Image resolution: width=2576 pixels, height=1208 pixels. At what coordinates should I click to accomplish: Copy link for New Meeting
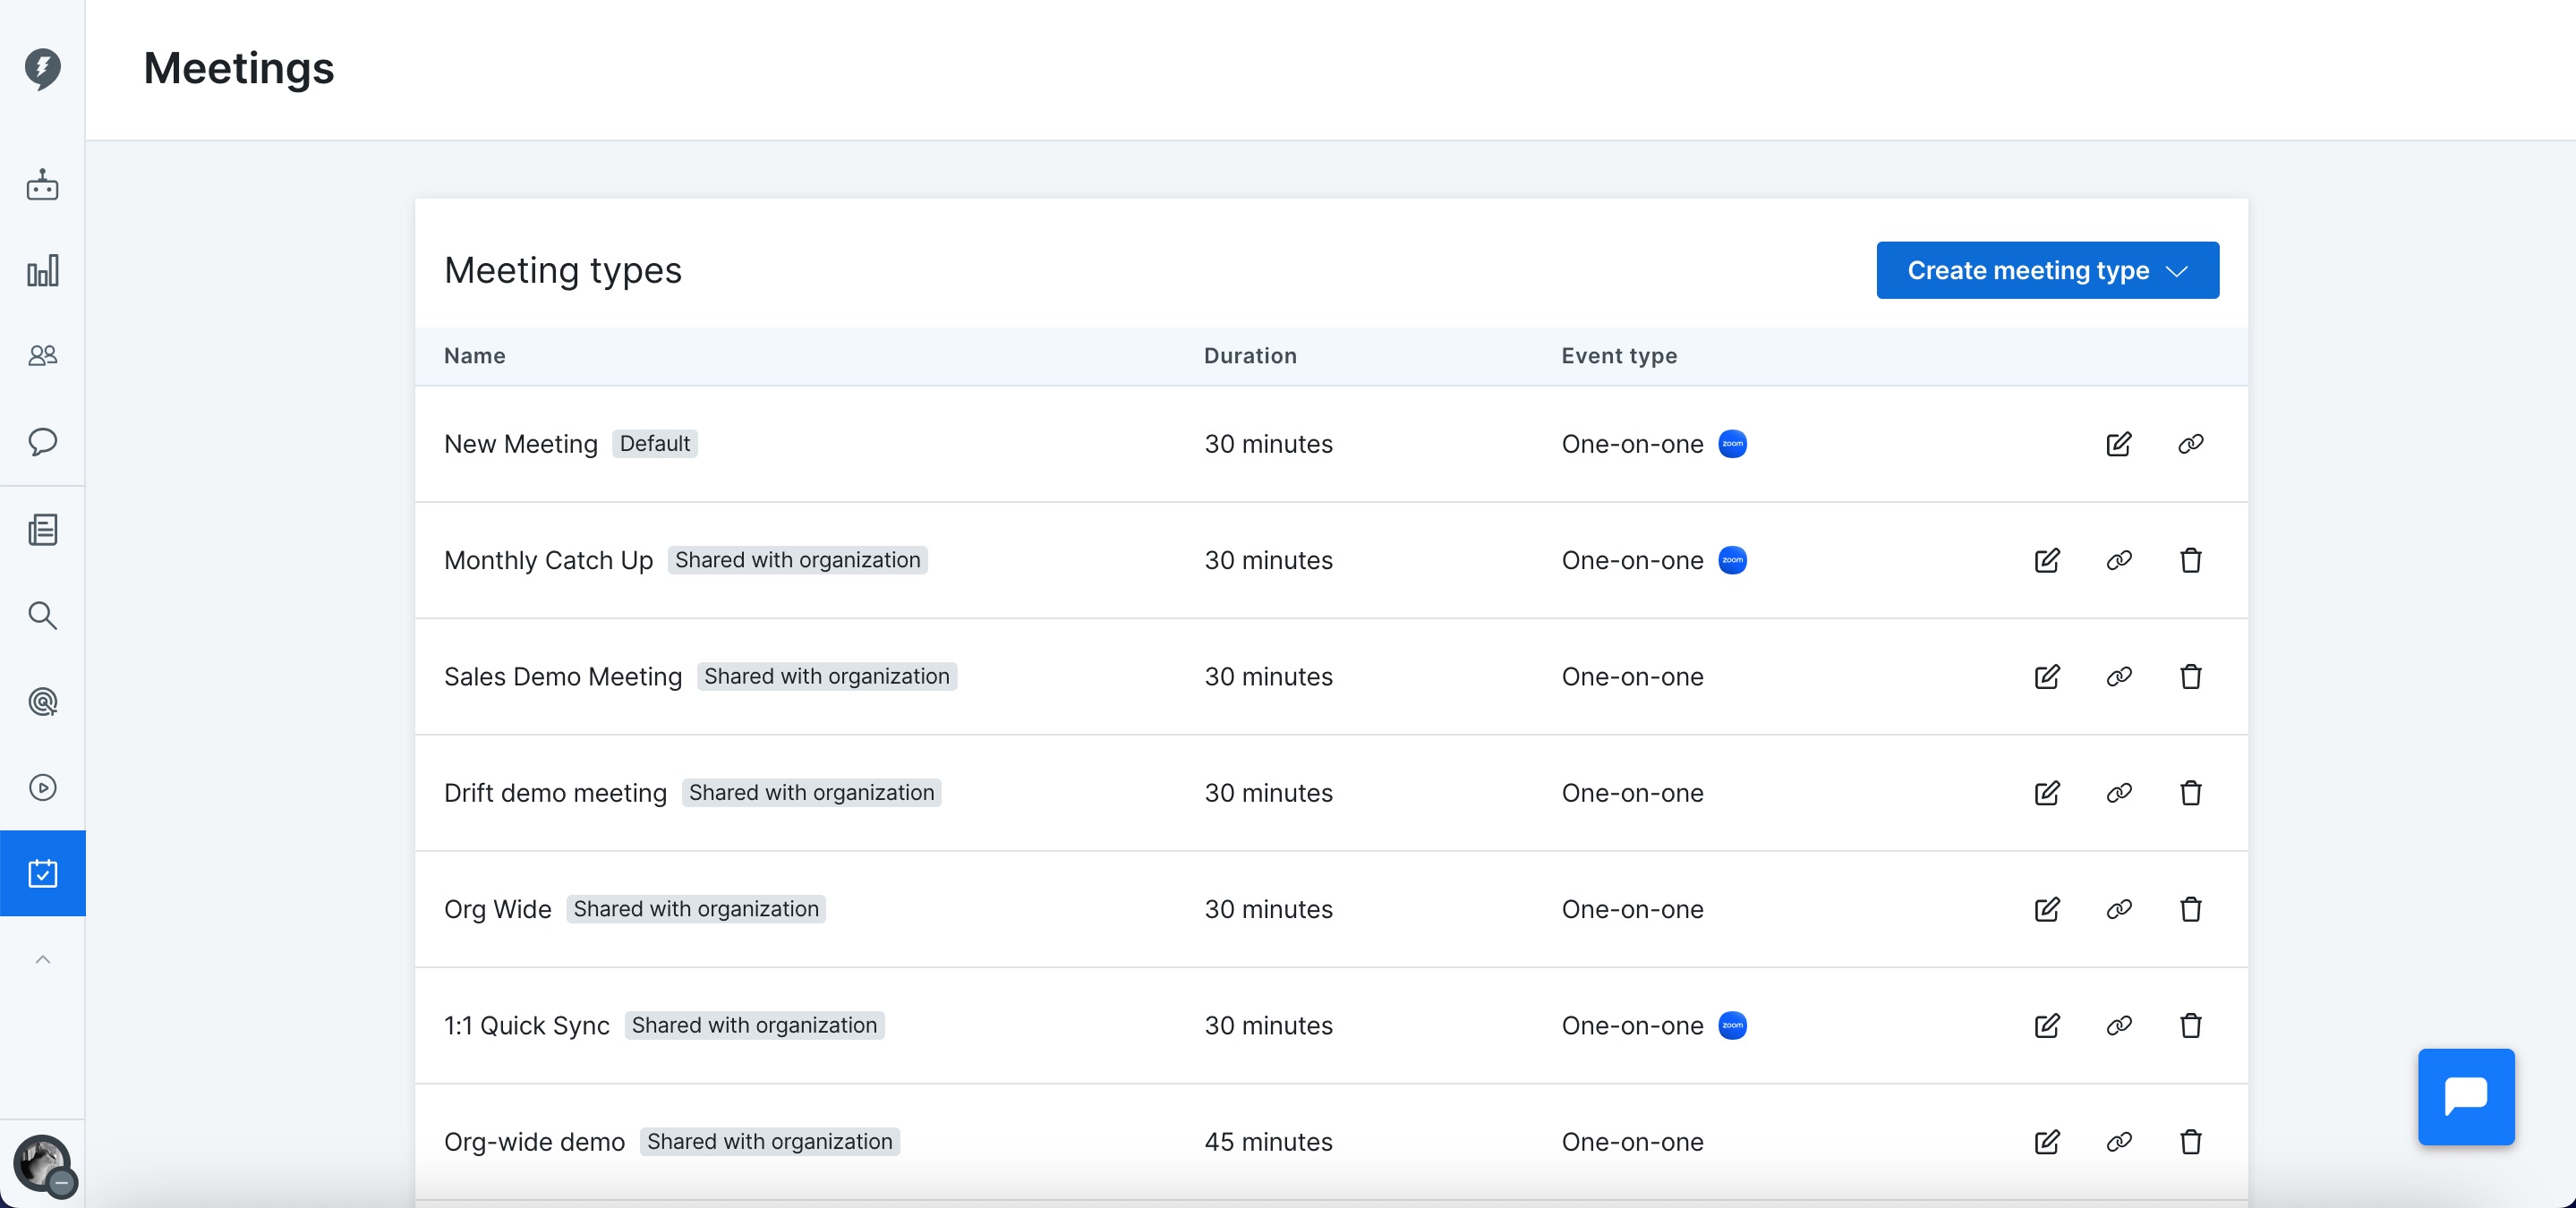click(x=2190, y=444)
